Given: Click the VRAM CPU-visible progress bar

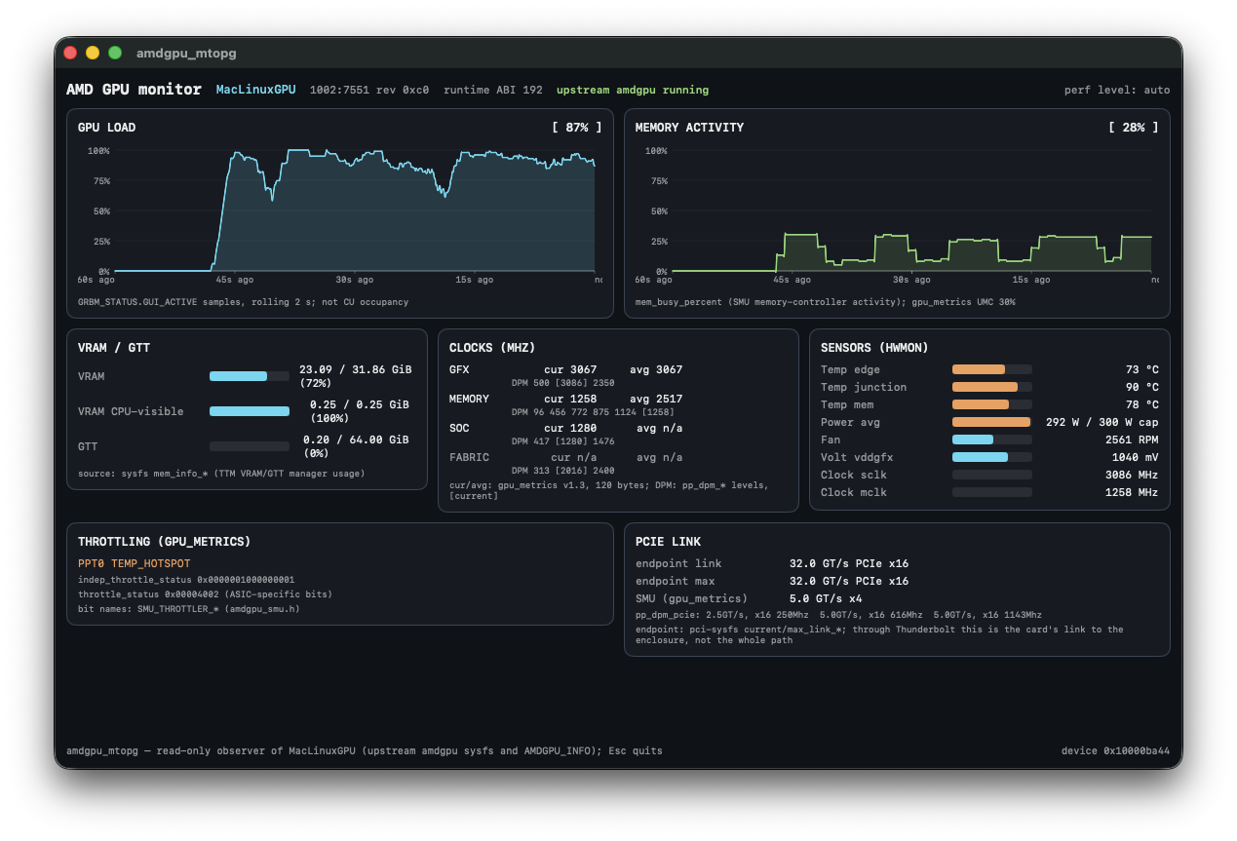Looking at the screenshot, I should 250,411.
